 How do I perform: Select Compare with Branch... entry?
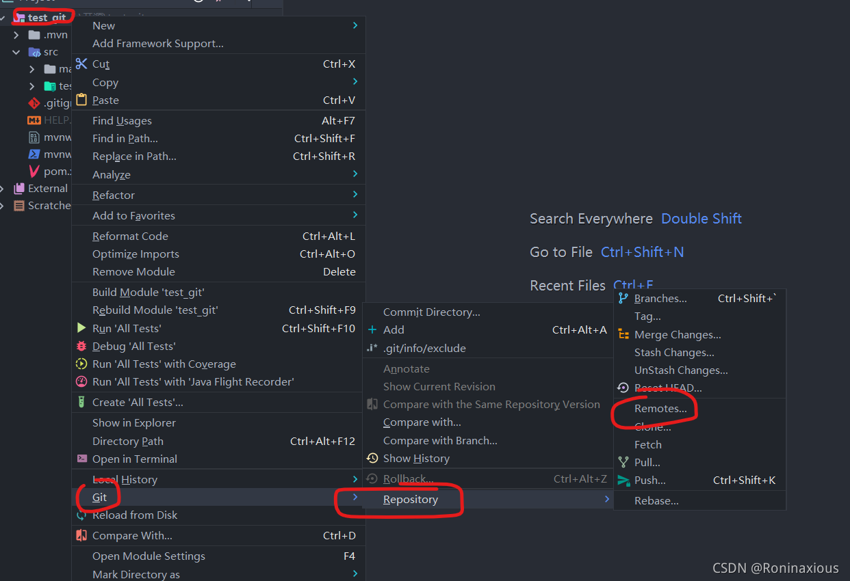coord(487,440)
